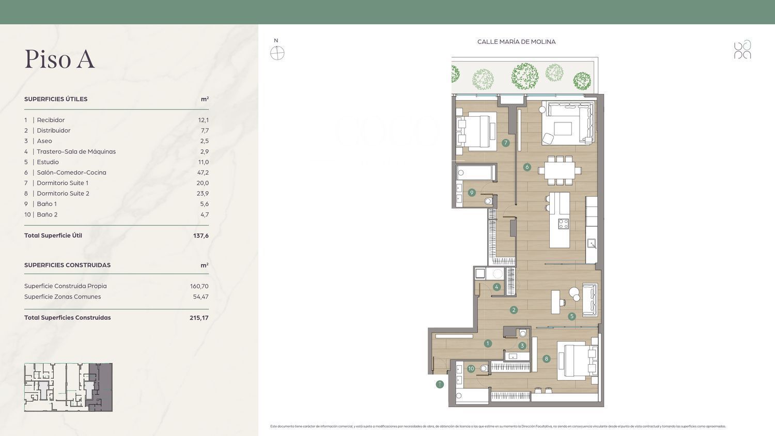
Task: Click room marker 8 in the bedroom
Action: coord(546,359)
